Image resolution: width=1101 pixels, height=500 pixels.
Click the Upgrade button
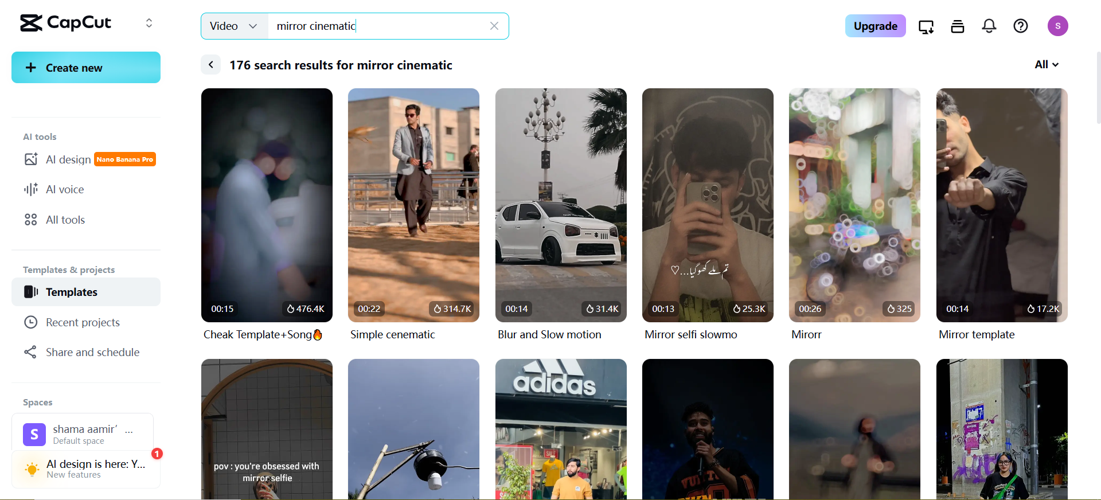click(875, 26)
